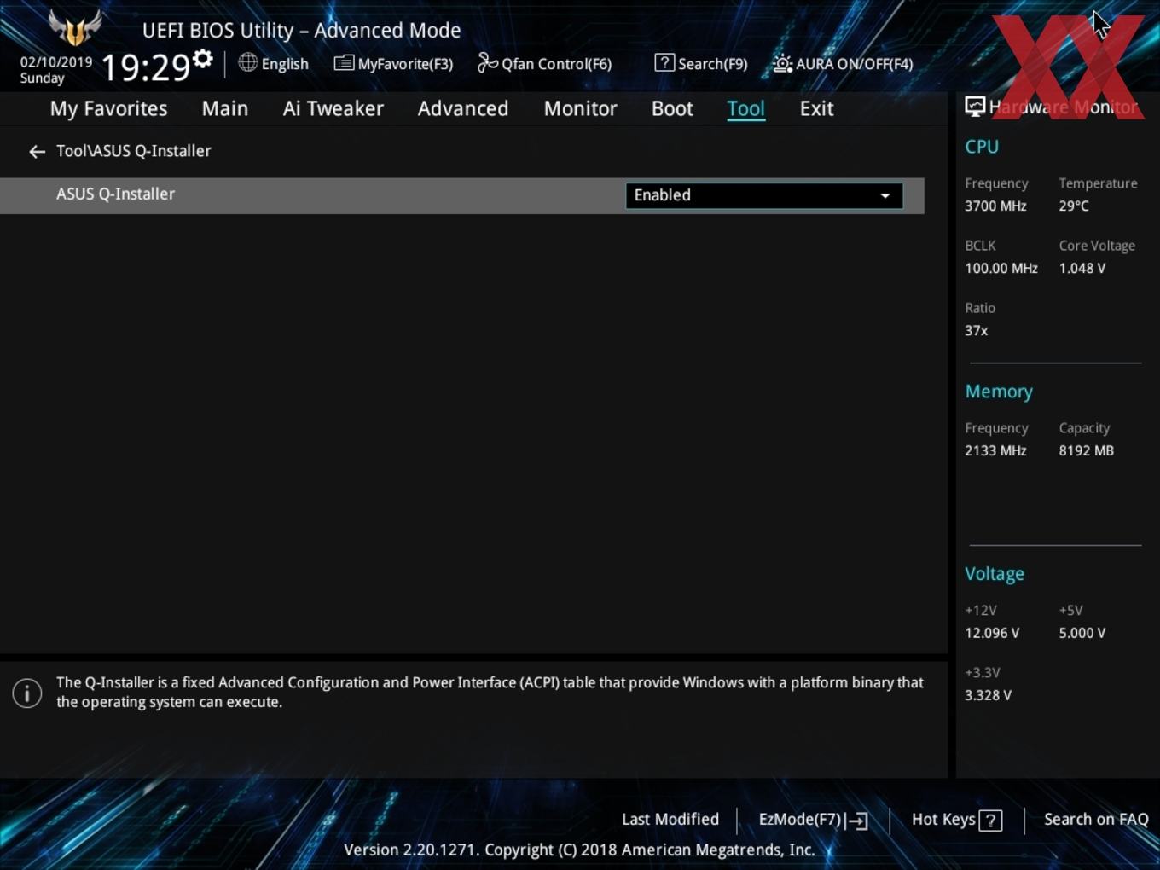Open the Exit tab
1160x870 pixels.
click(816, 108)
